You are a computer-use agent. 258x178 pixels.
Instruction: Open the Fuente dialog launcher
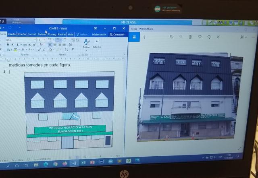(x=45, y=54)
